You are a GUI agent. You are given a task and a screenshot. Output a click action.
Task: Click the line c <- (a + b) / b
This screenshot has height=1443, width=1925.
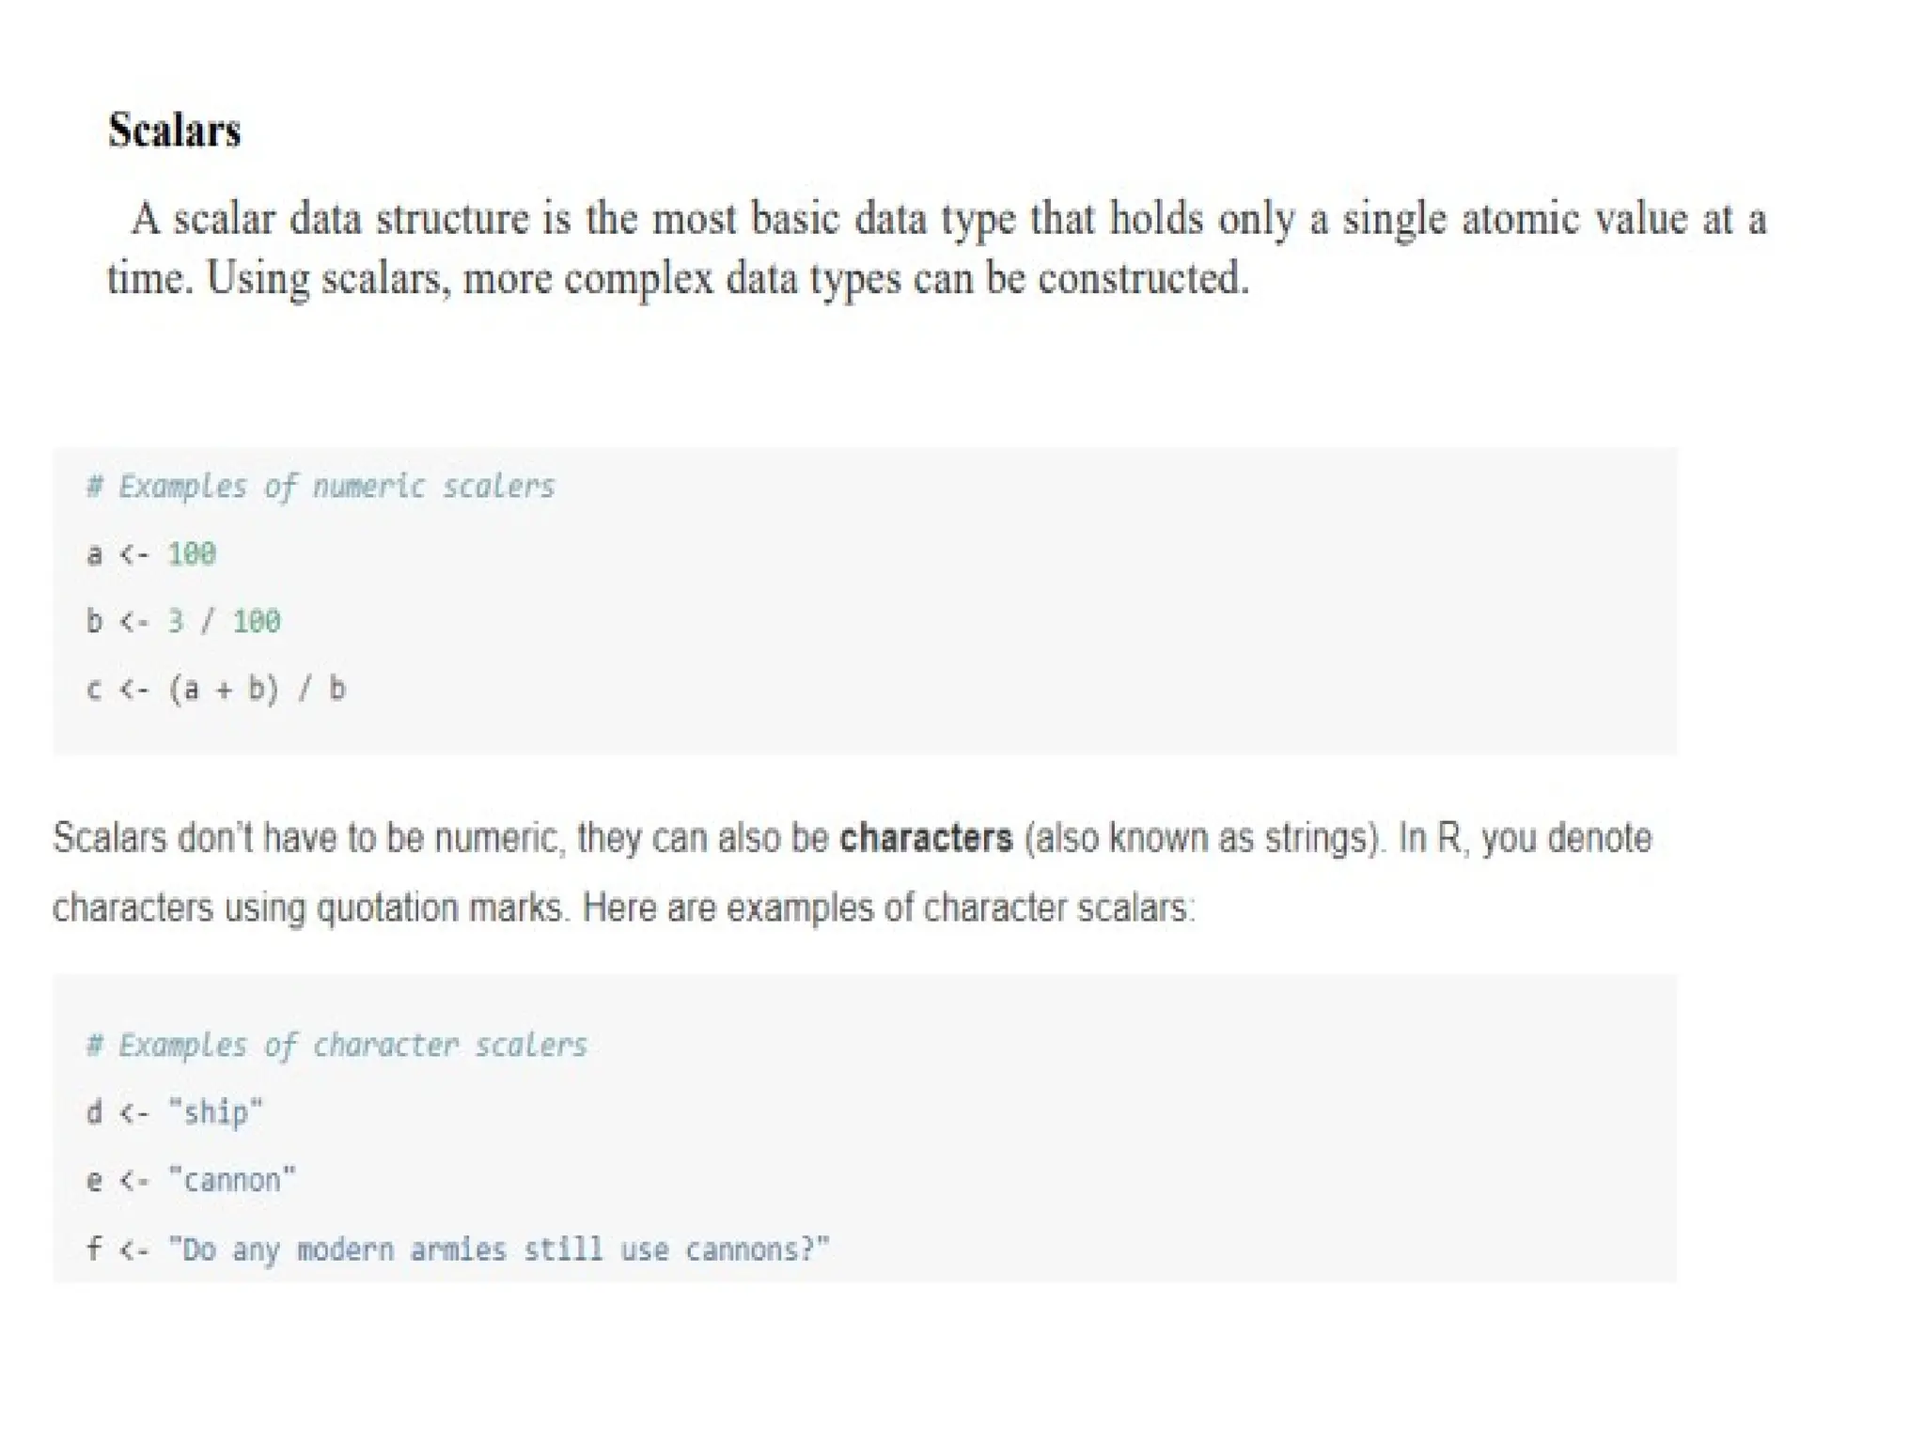tap(216, 689)
